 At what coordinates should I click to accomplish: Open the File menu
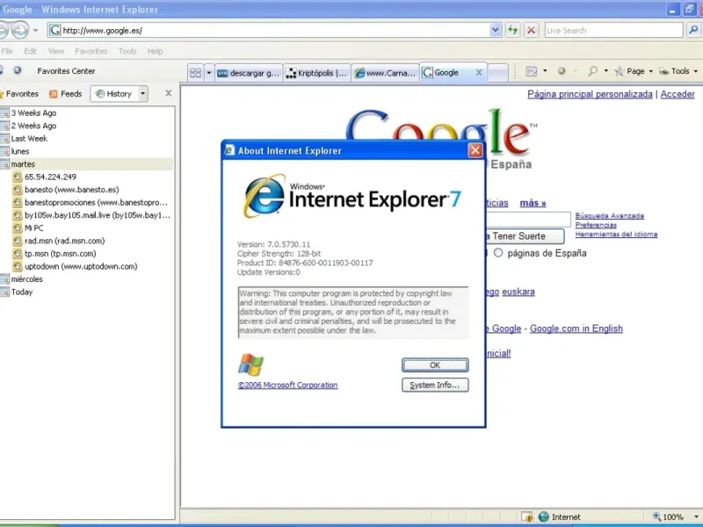click(7, 51)
